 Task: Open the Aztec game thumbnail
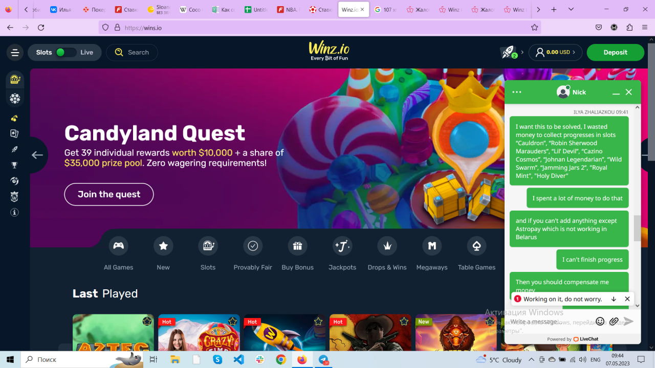(x=113, y=333)
